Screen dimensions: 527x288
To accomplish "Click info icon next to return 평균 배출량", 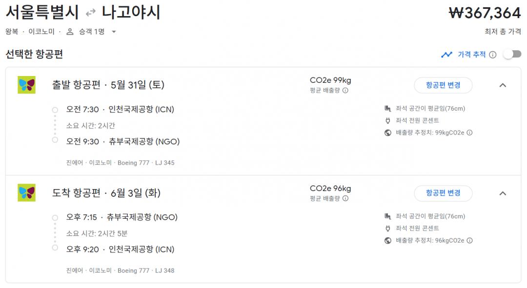I will pos(345,198).
